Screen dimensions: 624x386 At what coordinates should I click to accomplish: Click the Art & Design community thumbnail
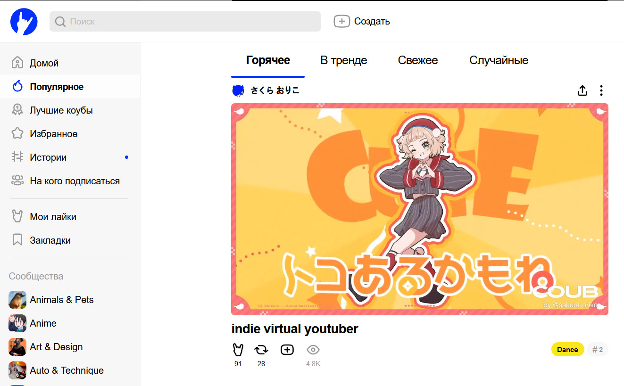tap(17, 347)
